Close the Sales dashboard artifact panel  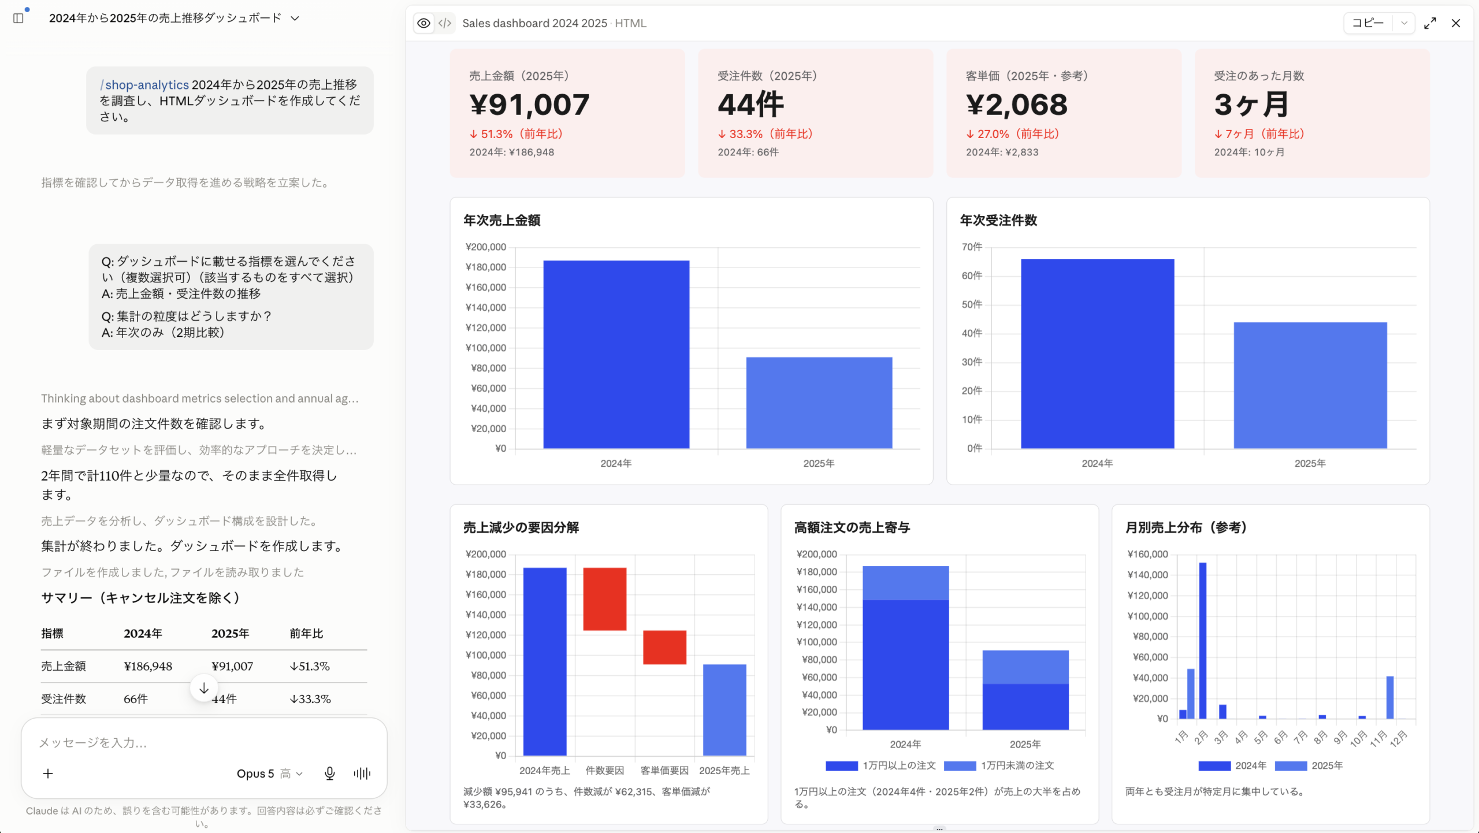coord(1456,23)
